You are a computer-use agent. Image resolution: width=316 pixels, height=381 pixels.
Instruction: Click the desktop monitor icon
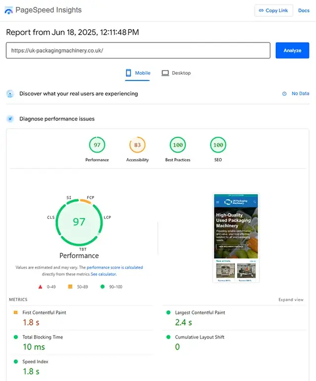(x=165, y=73)
